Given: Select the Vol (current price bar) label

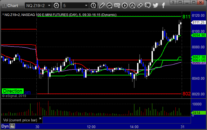Looking at the screenshot, I should [20, 120].
